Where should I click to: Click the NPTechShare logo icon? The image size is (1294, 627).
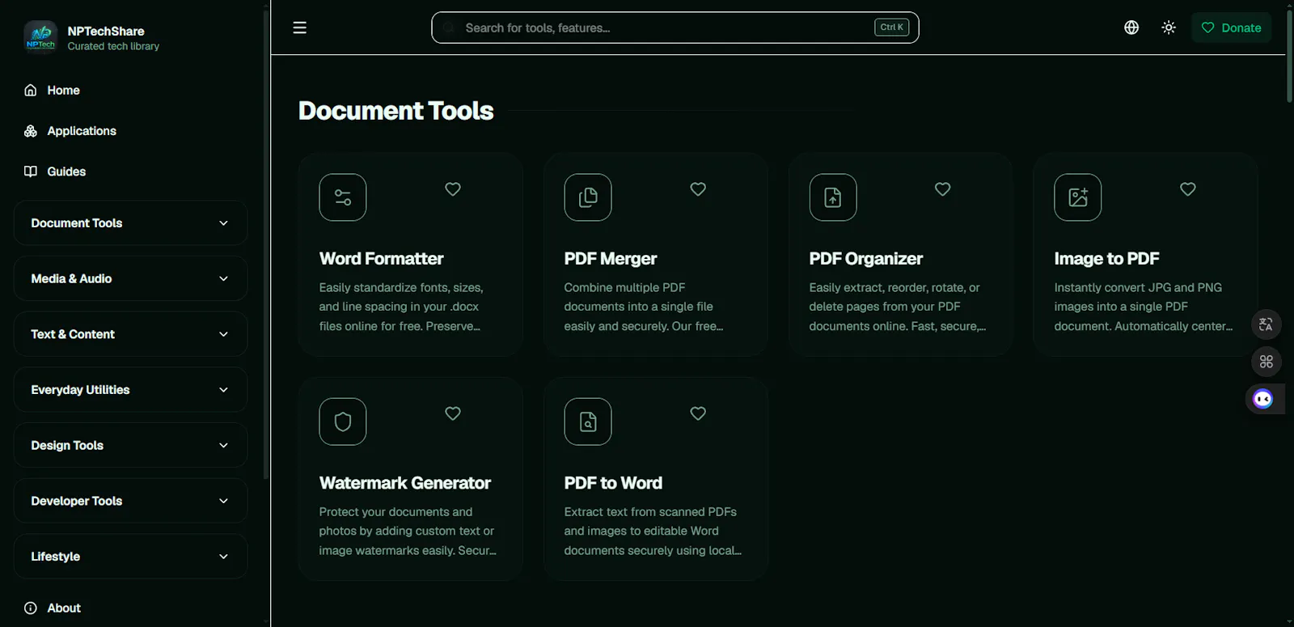tap(40, 37)
